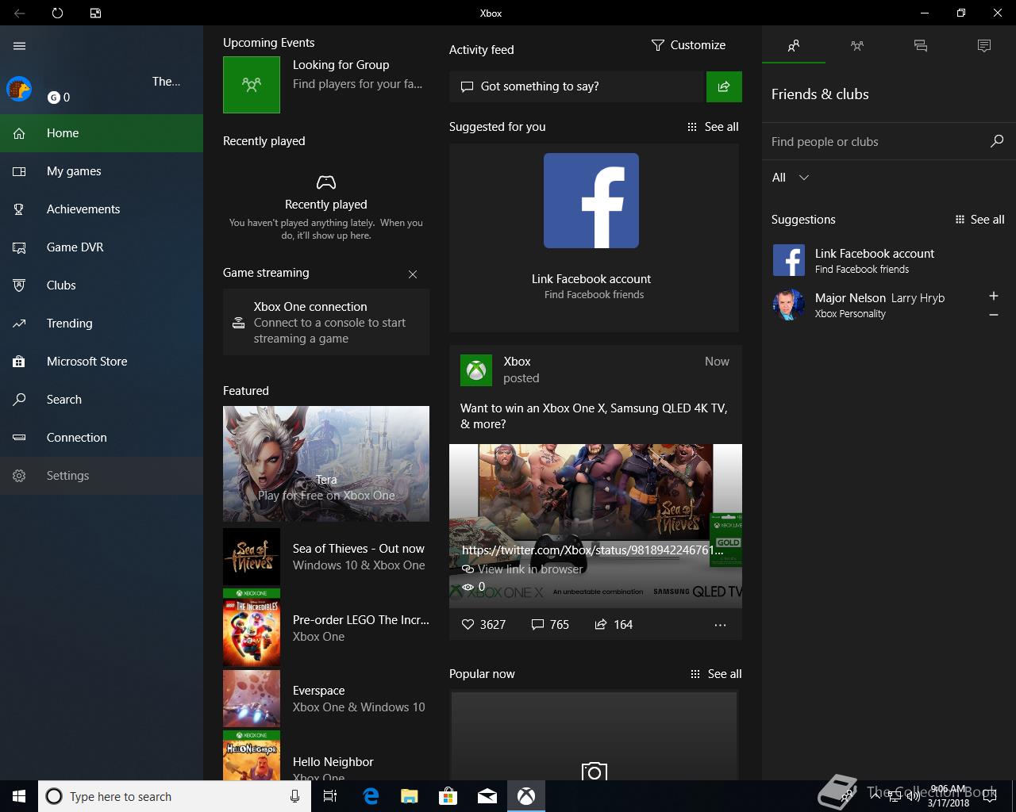
Task: Open the hamburger navigation menu
Action: [x=20, y=46]
